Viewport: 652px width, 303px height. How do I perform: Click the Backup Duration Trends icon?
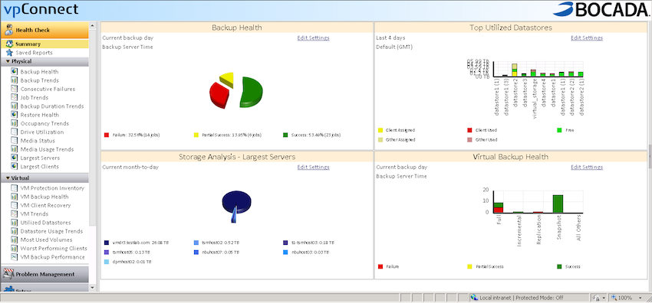(14, 106)
